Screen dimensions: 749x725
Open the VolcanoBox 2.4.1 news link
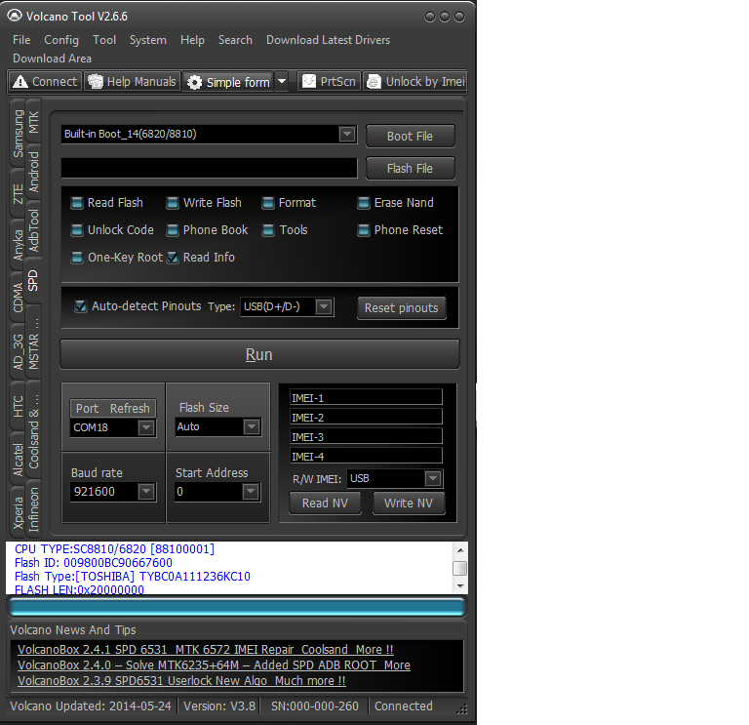click(x=206, y=650)
